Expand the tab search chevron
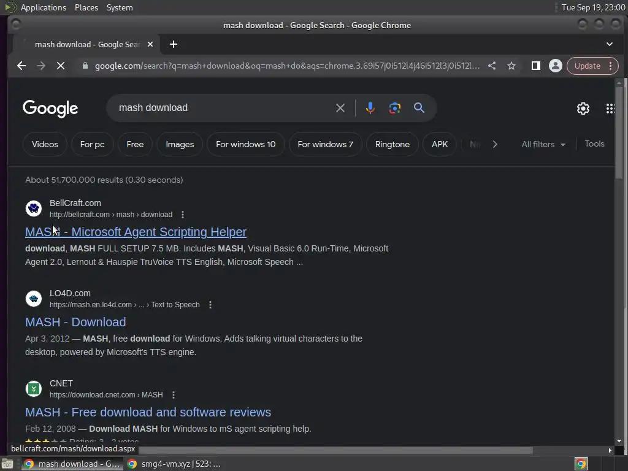 pyautogui.click(x=609, y=44)
